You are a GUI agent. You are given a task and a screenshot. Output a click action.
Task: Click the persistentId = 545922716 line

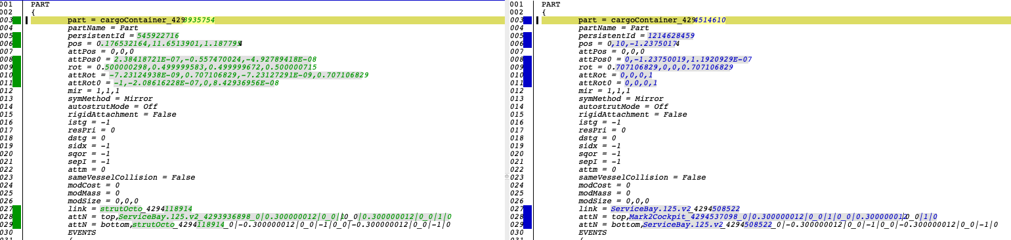[x=123, y=35]
